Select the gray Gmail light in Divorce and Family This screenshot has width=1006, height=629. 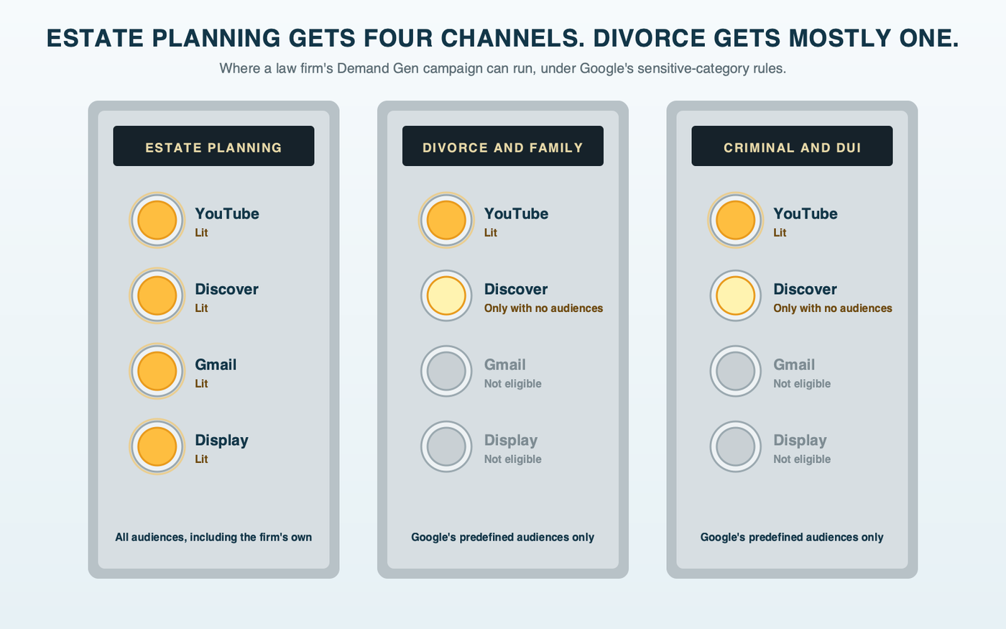click(x=446, y=371)
